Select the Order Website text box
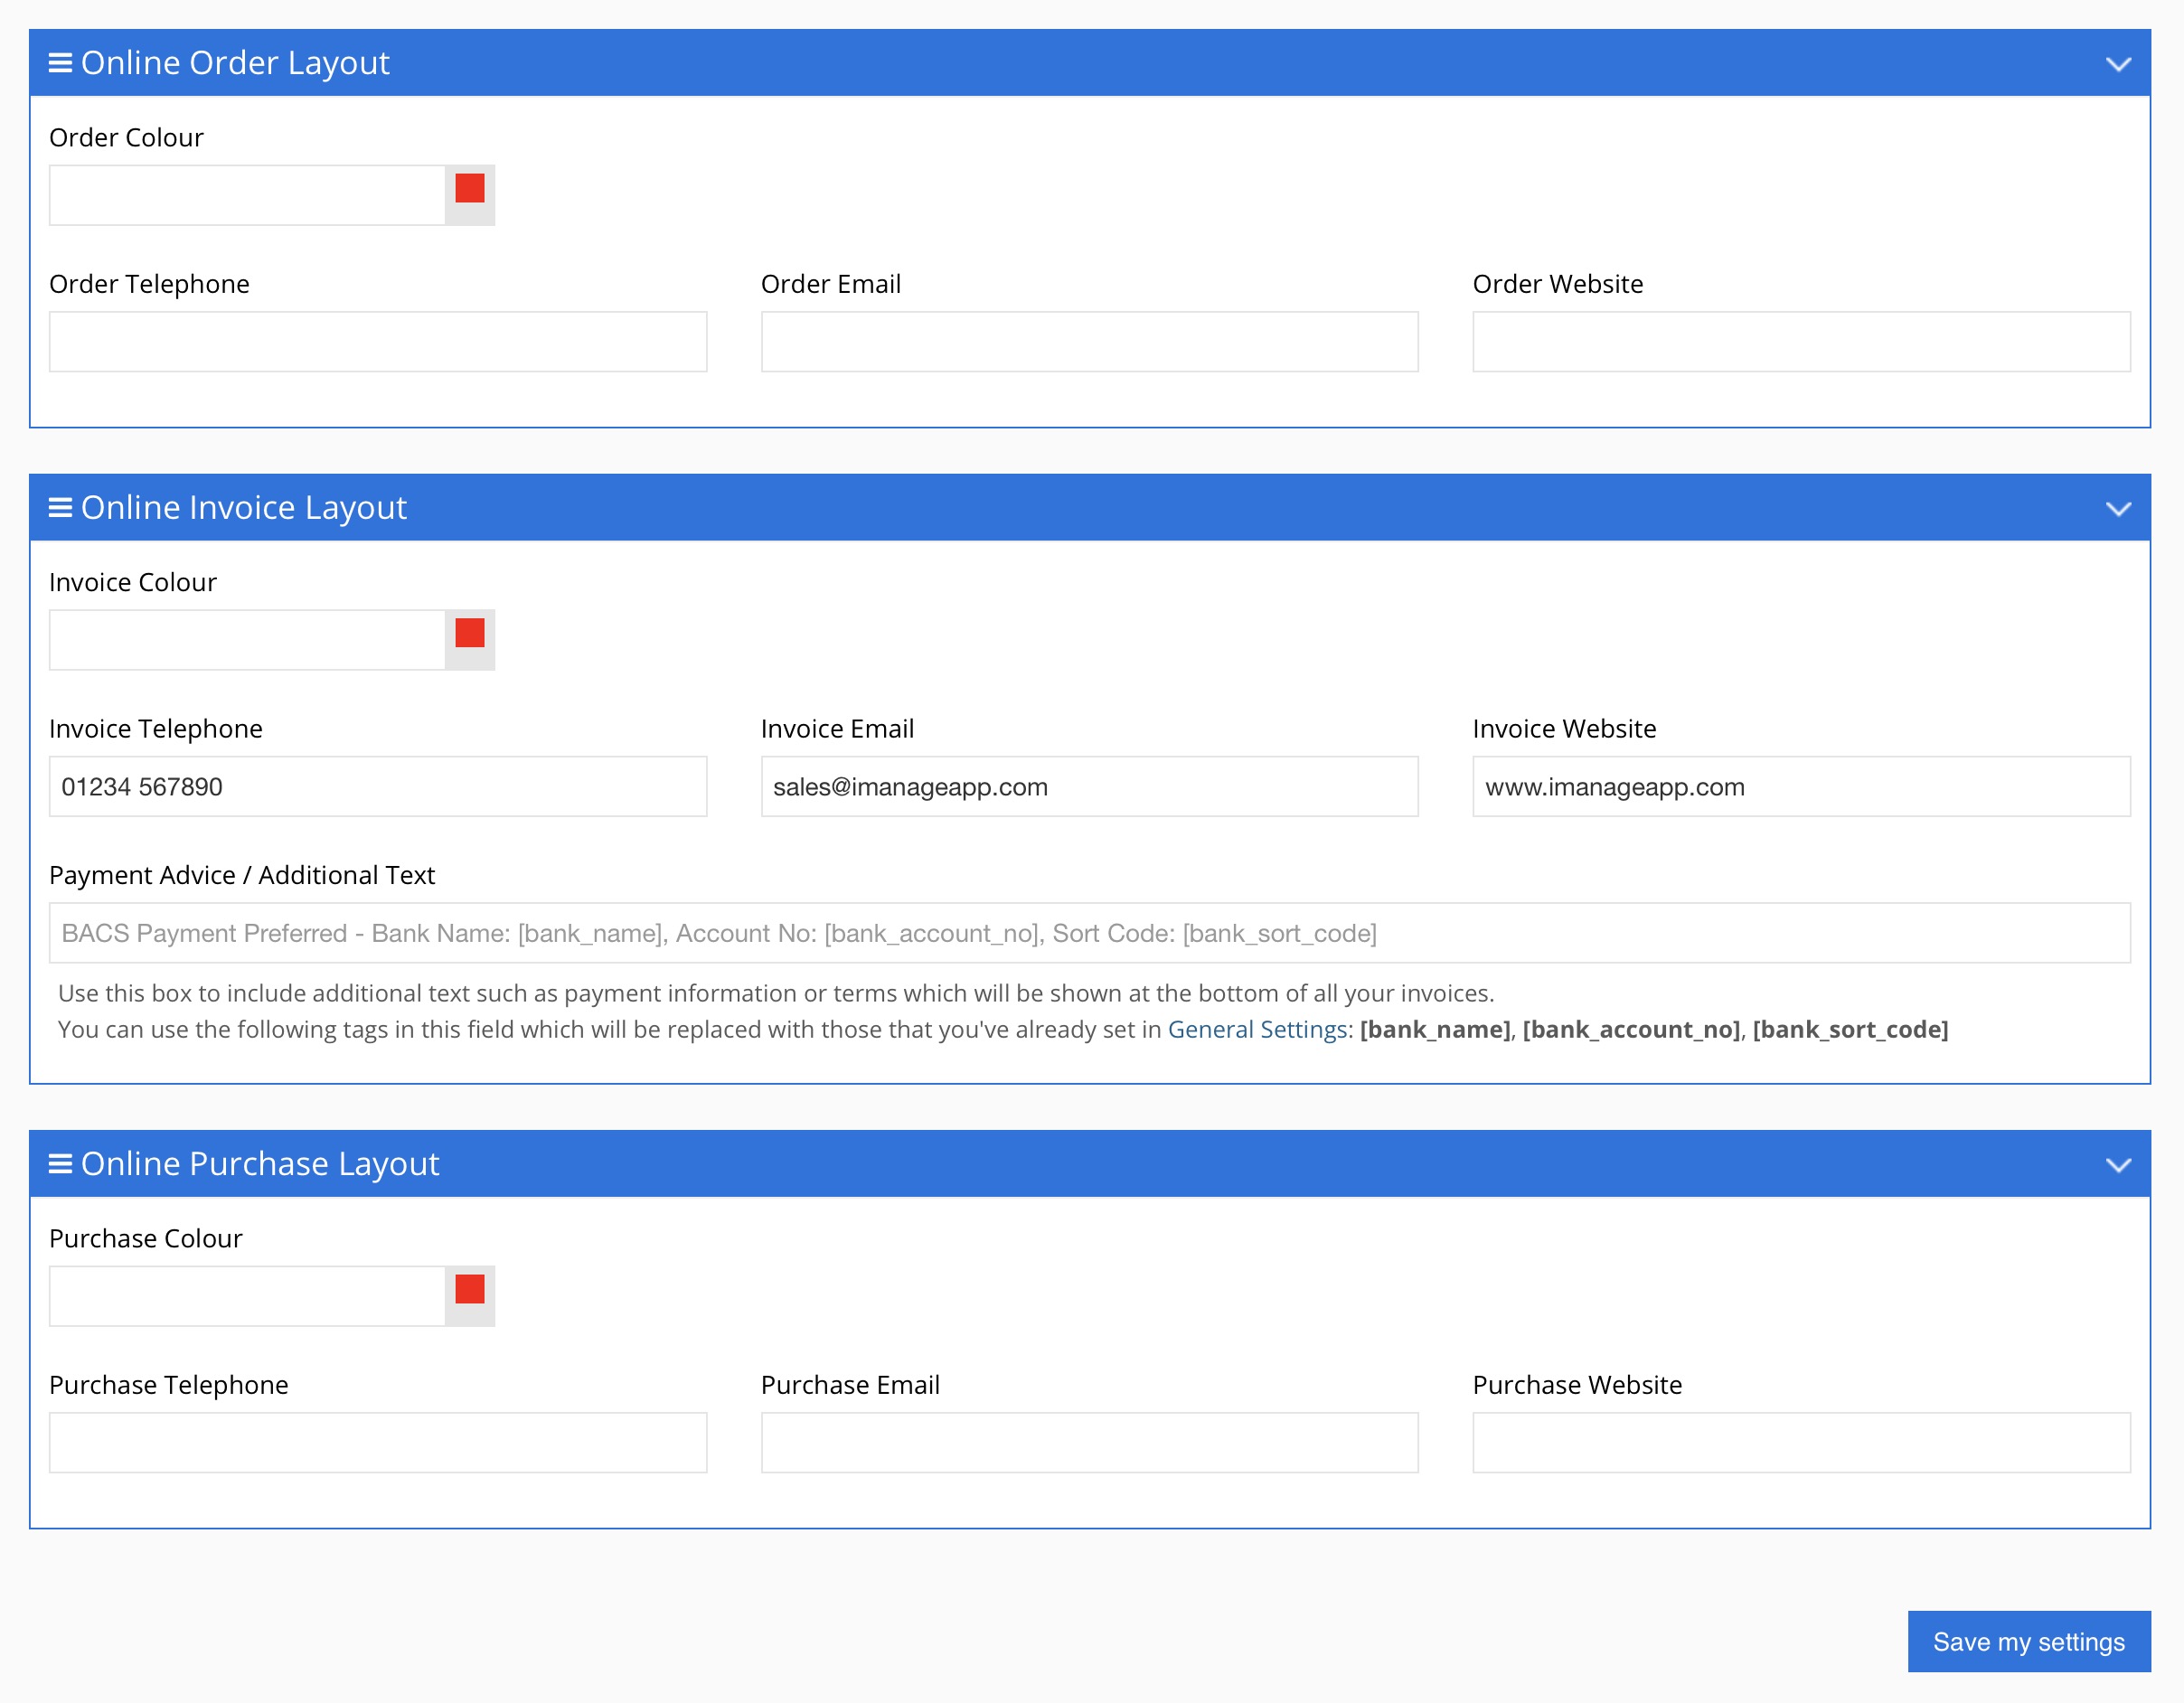 click(x=1801, y=342)
